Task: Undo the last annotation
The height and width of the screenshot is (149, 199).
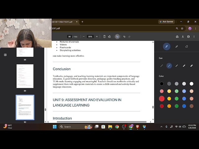Action: [x=124, y=37]
